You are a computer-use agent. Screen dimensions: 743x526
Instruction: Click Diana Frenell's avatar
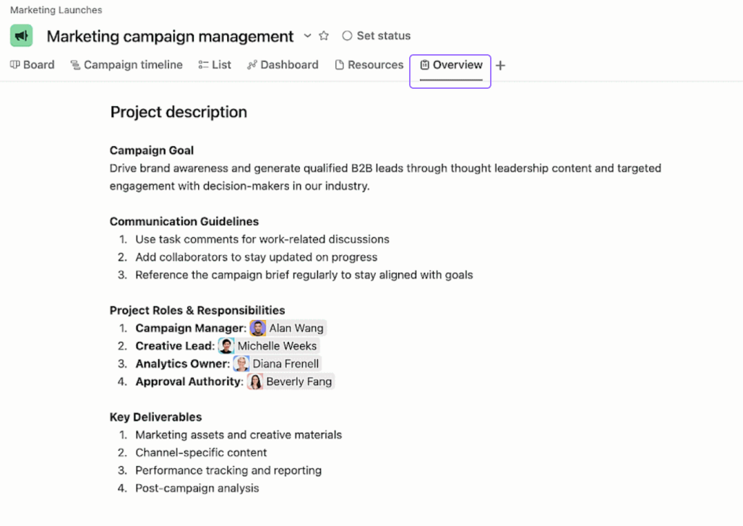pyautogui.click(x=241, y=364)
